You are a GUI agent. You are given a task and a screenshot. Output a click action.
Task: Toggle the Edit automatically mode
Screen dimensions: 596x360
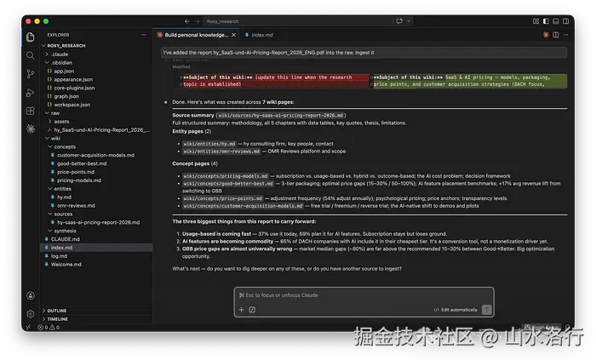(x=456, y=310)
